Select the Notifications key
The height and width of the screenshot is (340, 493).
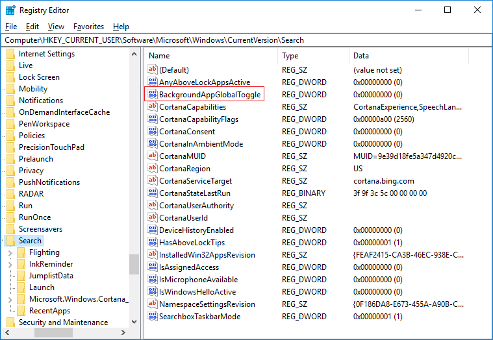(41, 101)
